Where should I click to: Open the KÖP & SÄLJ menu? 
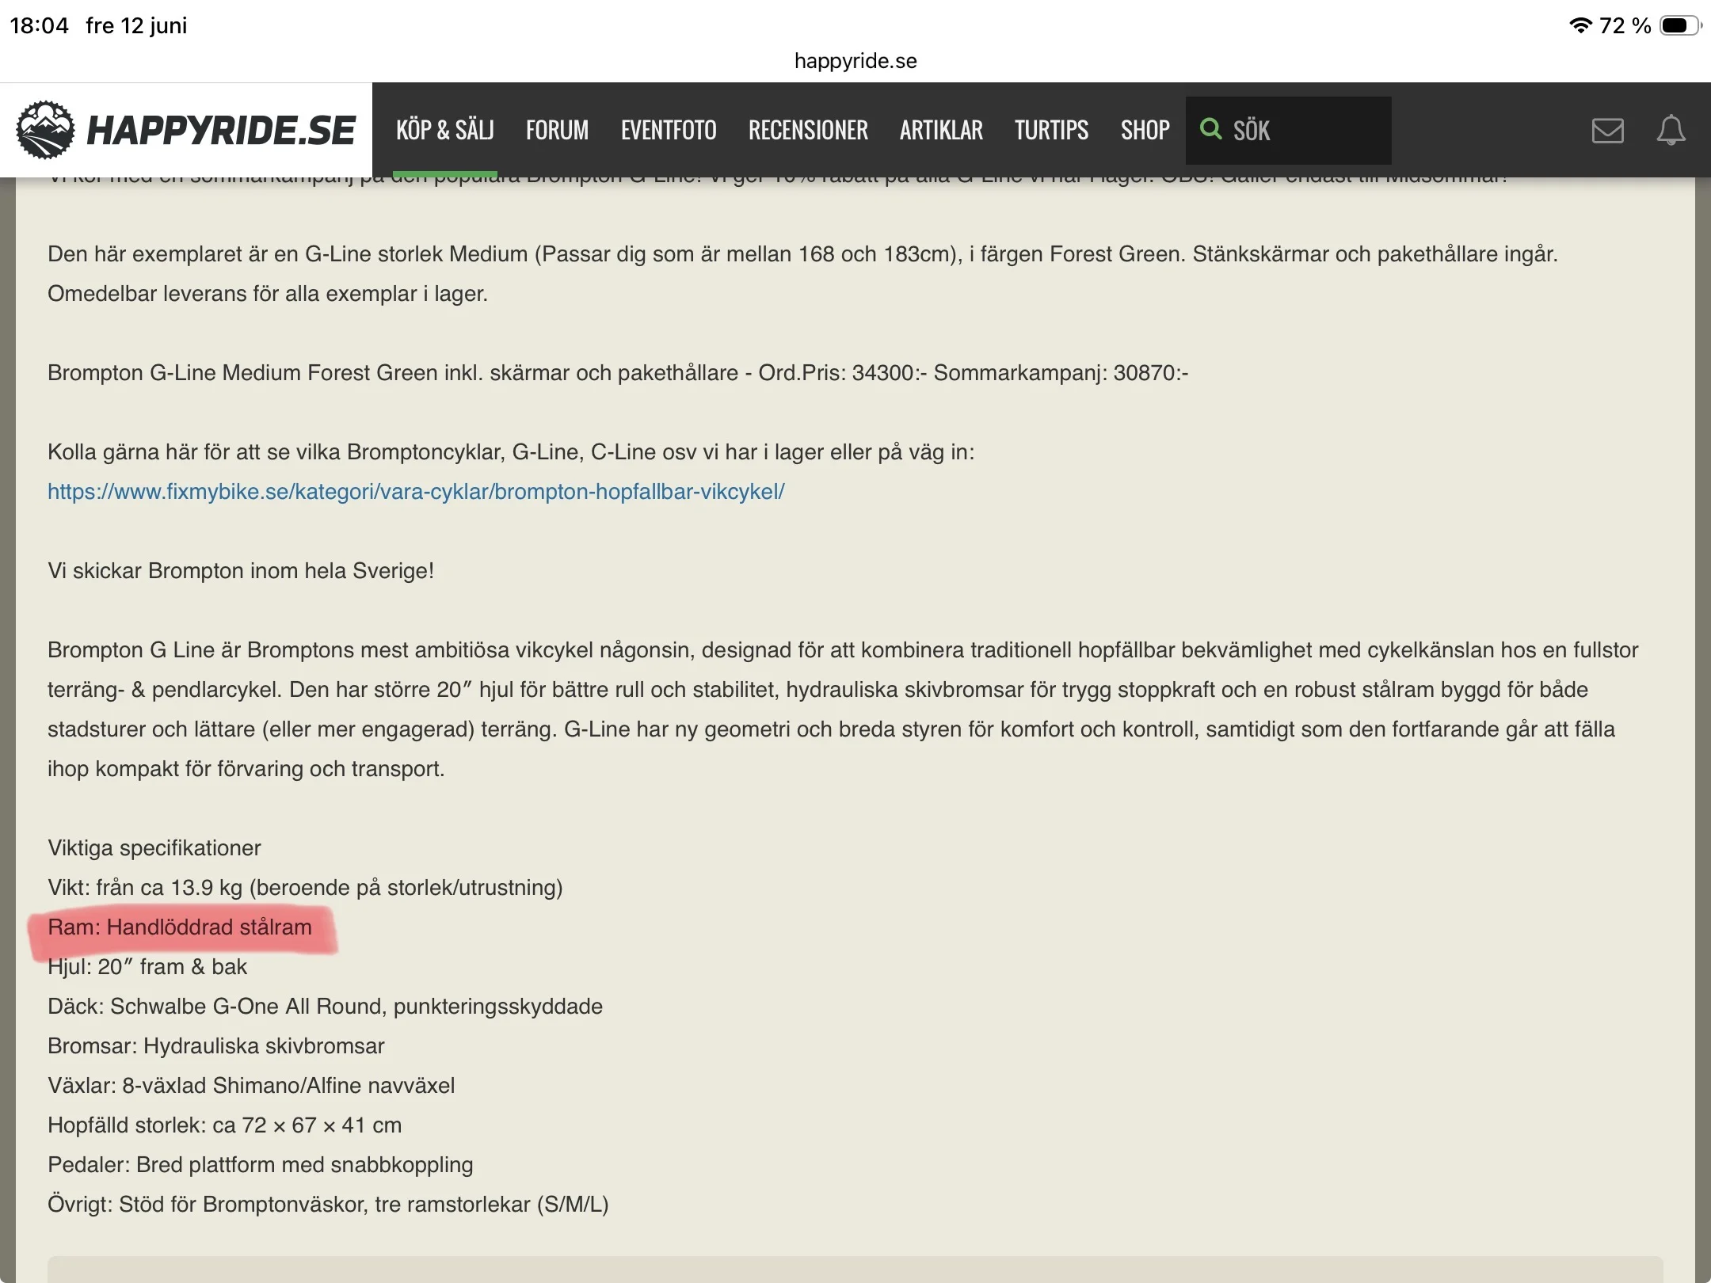point(445,130)
